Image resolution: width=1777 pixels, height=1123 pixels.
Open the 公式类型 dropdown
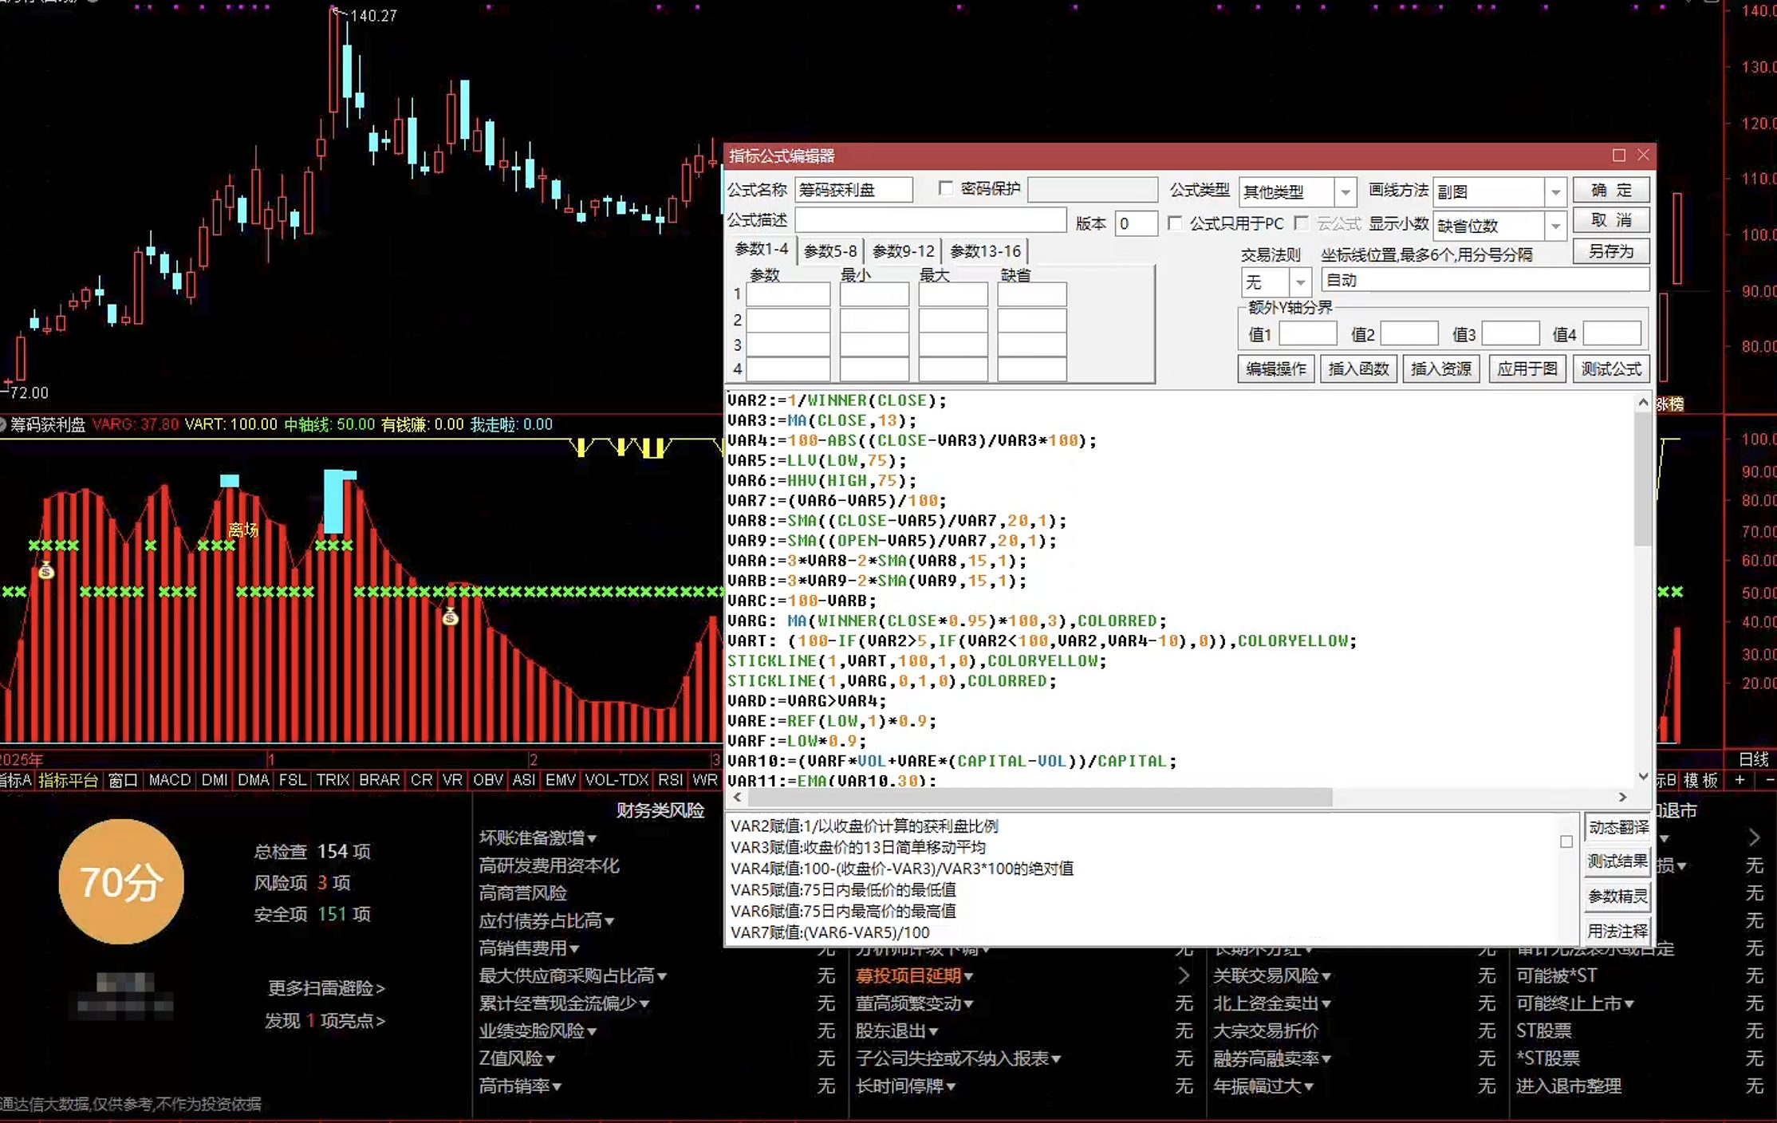[1346, 192]
